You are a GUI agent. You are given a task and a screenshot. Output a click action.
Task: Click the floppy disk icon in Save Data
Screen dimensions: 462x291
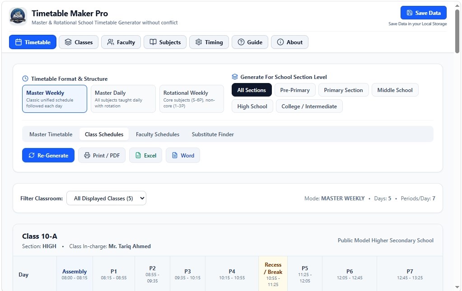pos(410,13)
